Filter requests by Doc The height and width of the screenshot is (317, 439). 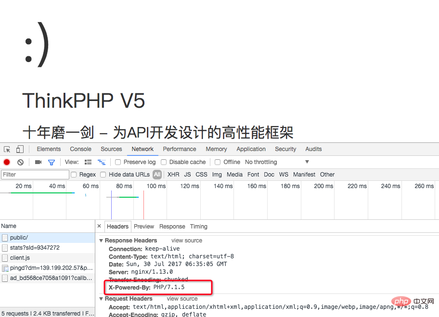[269, 175]
